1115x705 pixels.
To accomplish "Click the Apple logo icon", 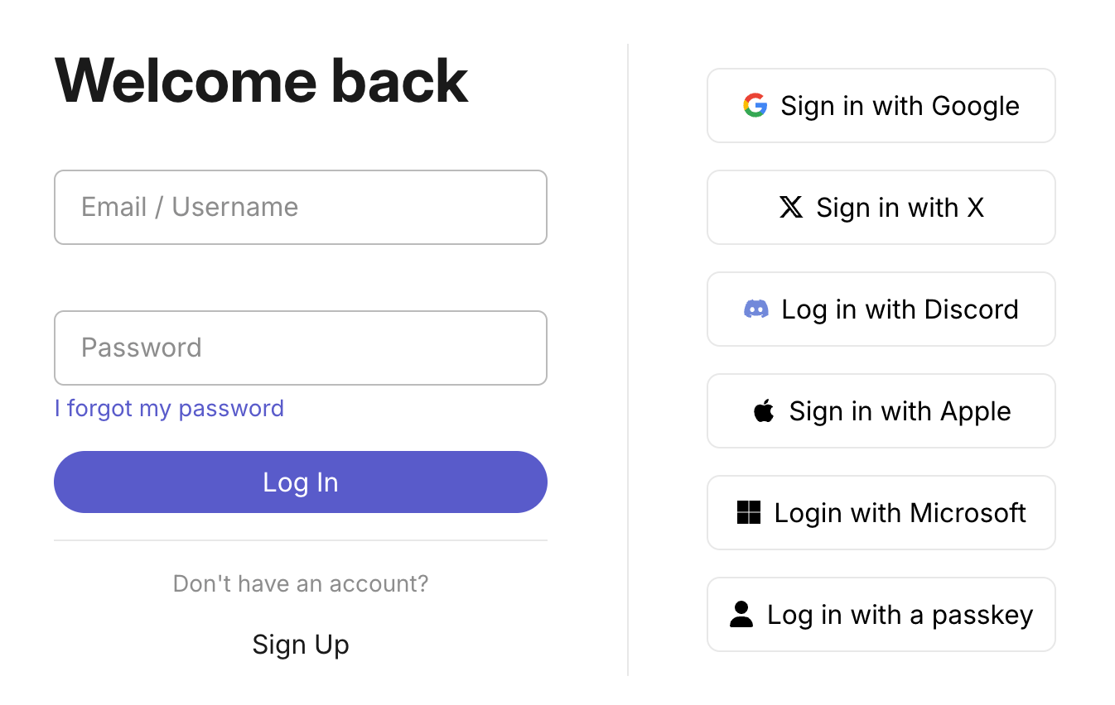I will (764, 411).
